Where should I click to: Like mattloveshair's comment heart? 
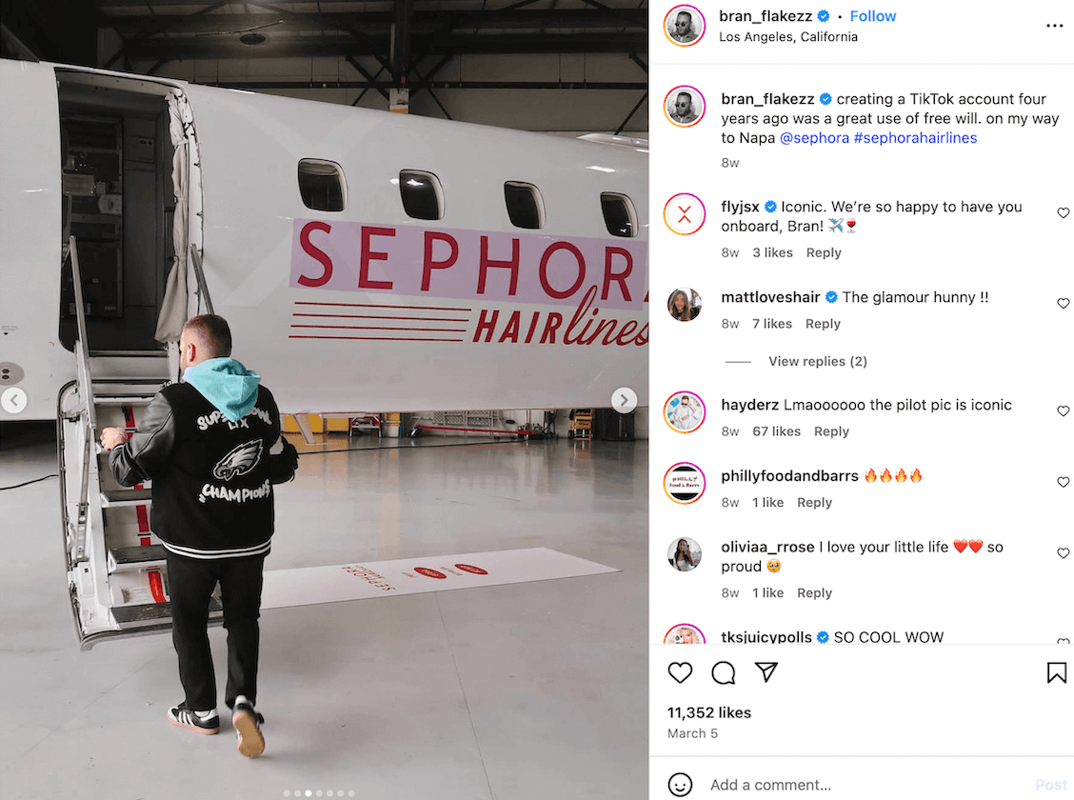tap(1063, 304)
